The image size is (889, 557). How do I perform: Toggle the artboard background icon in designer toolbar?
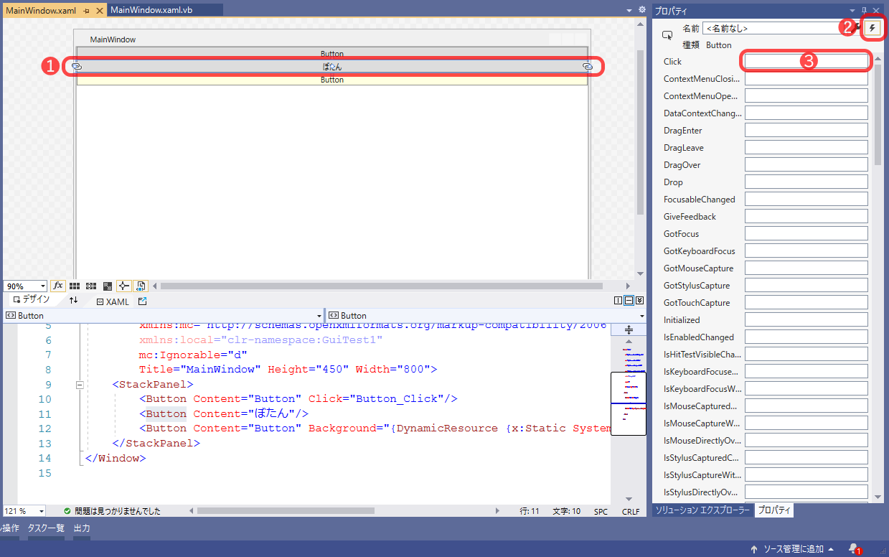coord(107,285)
